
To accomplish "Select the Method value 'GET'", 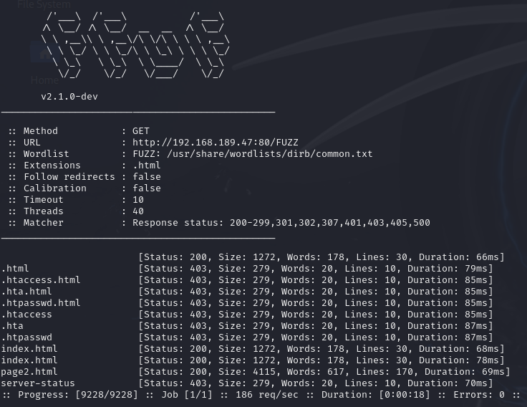I will 141,131.
